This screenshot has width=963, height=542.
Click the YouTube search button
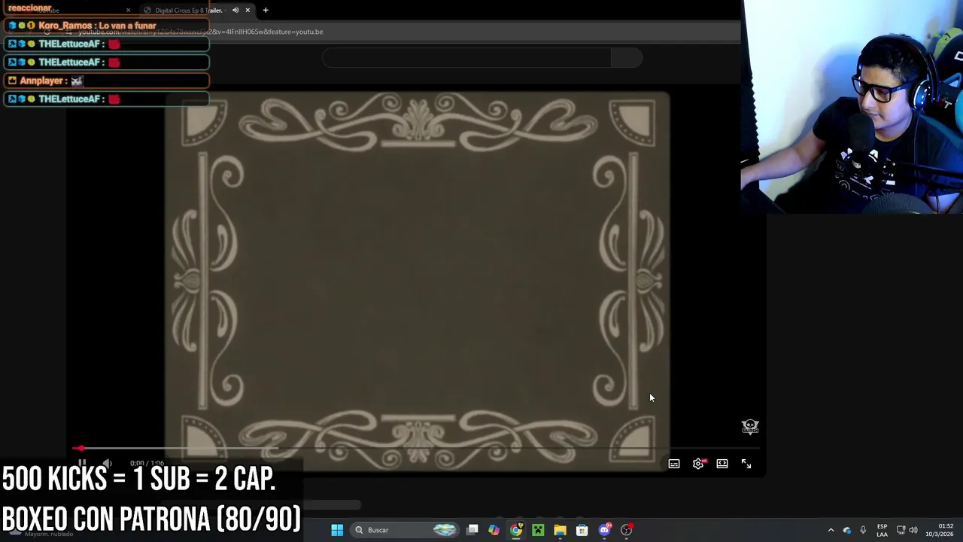627,58
